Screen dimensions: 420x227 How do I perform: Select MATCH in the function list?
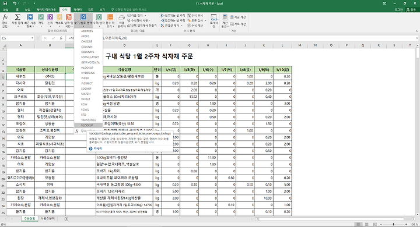click(88, 94)
